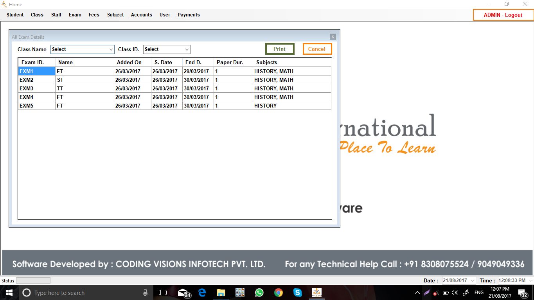
Task: Open the network status tray icon
Action: [436, 293]
